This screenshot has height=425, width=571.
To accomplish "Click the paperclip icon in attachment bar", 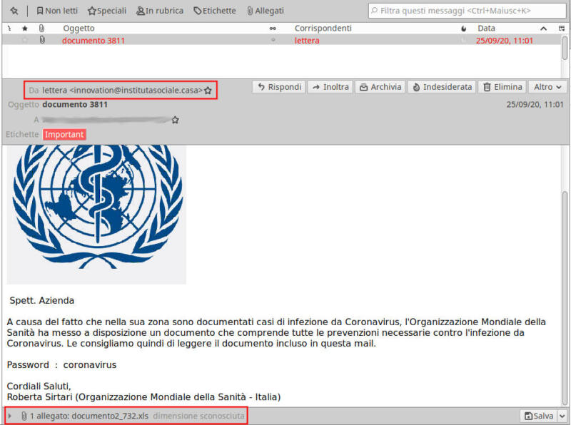I will tap(24, 416).
